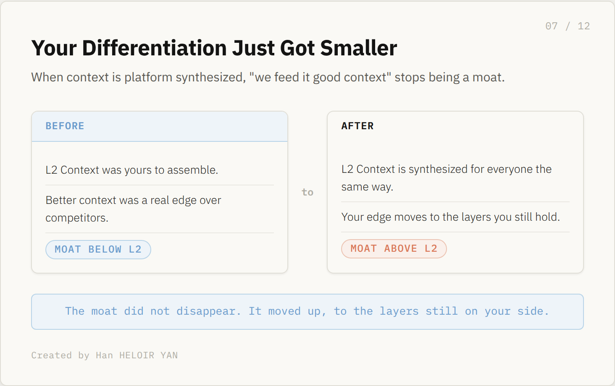Screen dimensions: 615x386
Task: Click 'L2 Context was yours to assemble' line
Action: pos(132,170)
